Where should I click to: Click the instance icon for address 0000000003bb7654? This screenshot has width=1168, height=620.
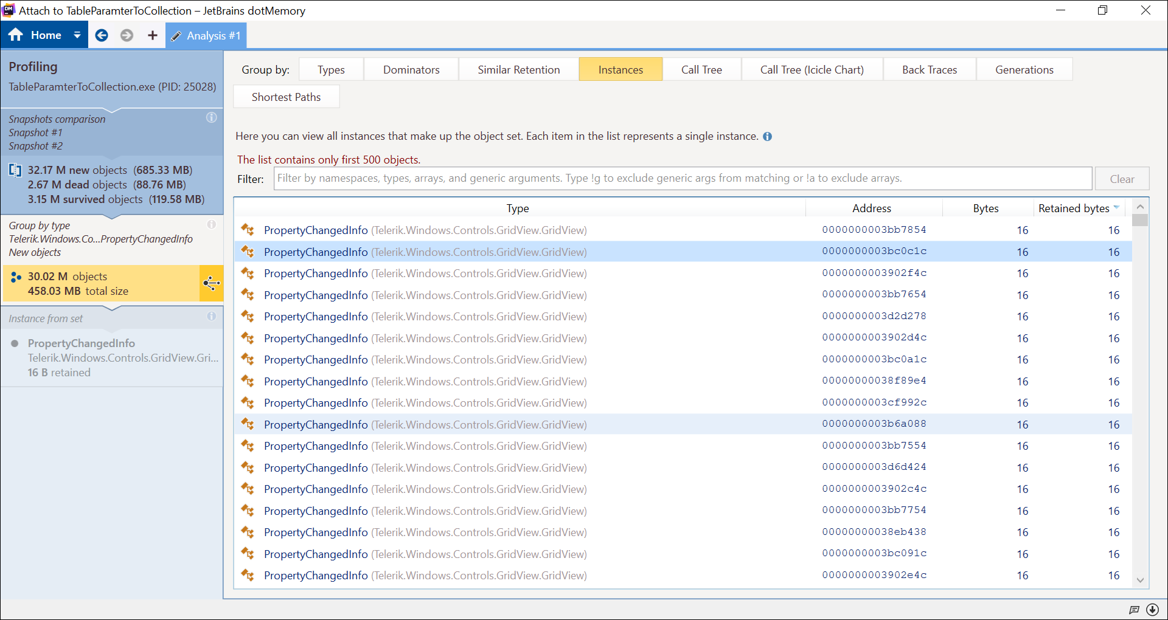(248, 295)
